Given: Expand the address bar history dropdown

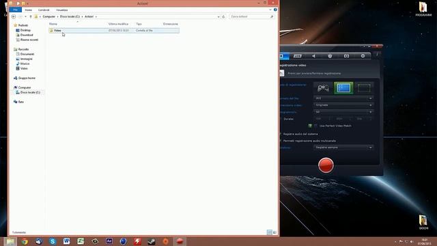Looking at the screenshot, I should pos(218,16).
